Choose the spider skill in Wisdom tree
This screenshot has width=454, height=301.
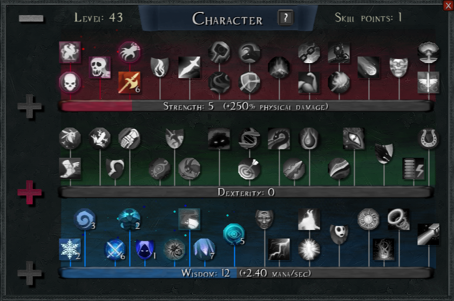(174, 249)
